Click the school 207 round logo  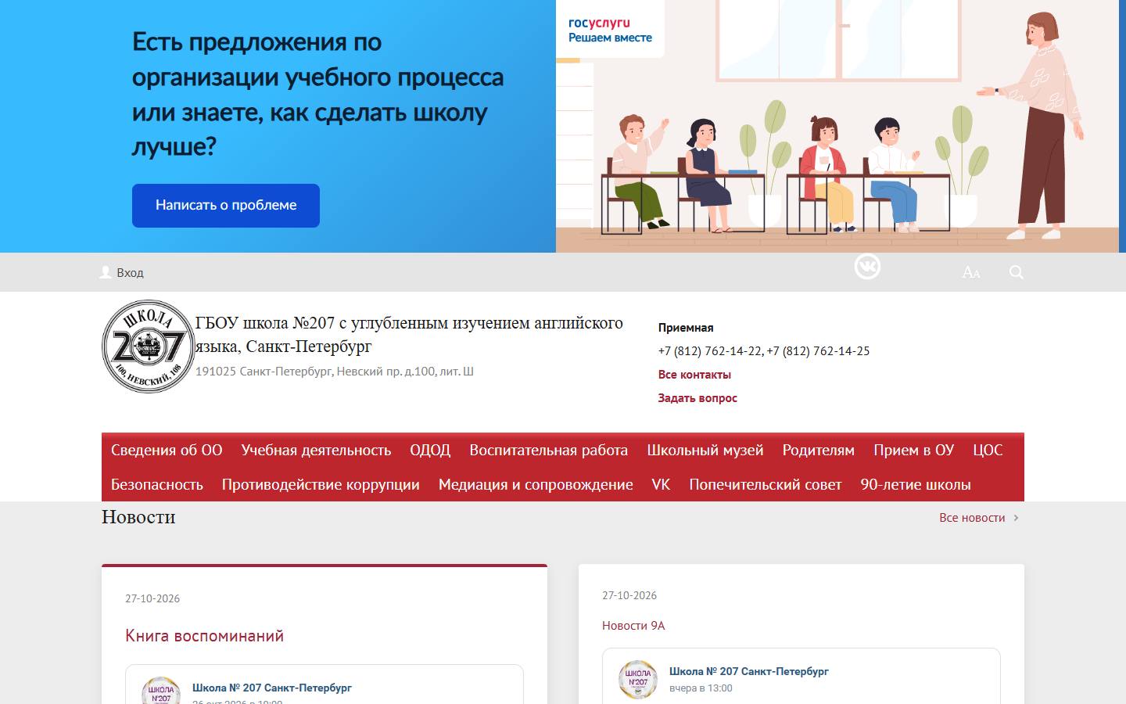pyautogui.click(x=148, y=347)
